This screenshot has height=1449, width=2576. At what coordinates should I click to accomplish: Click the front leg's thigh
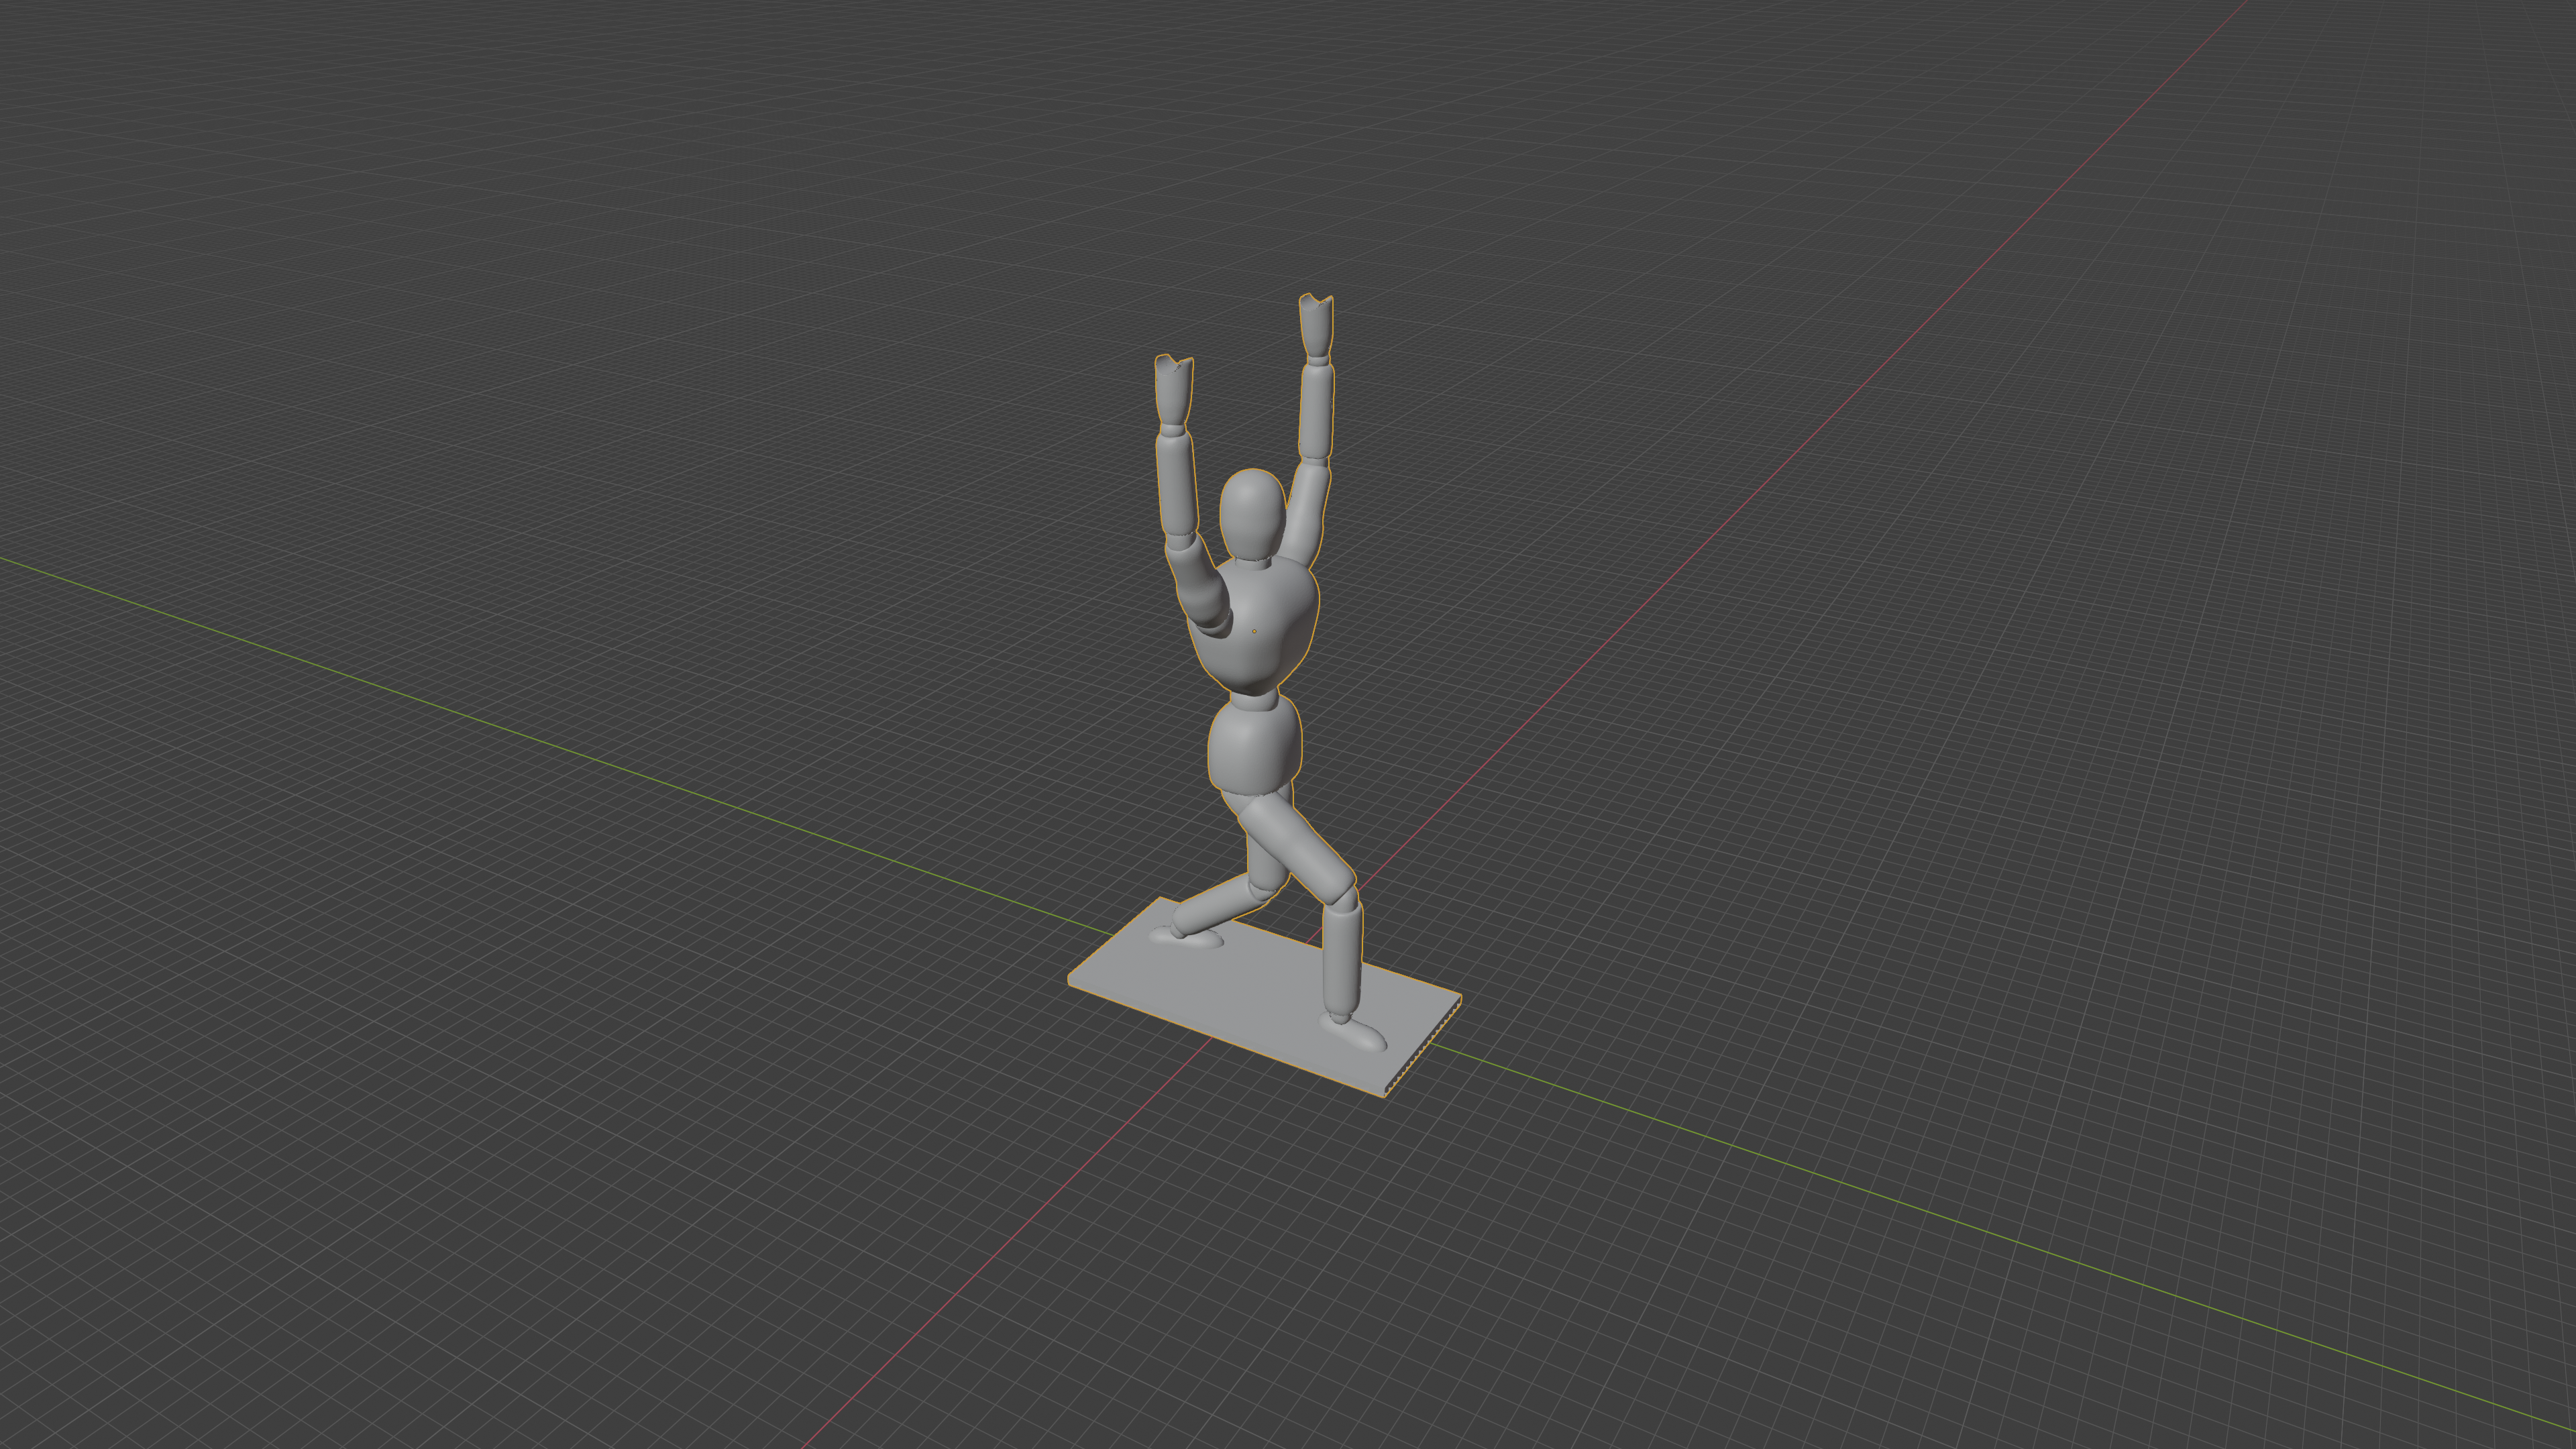[x=1298, y=848]
